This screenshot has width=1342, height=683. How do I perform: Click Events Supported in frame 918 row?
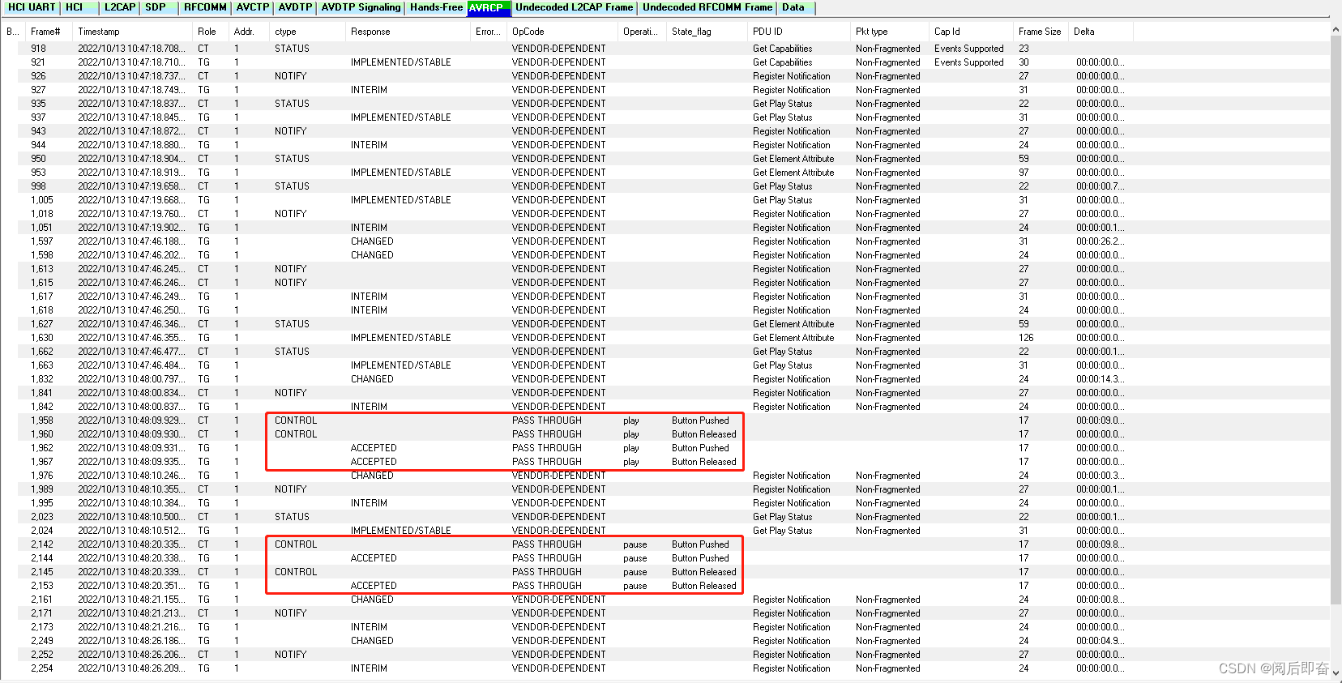968,49
